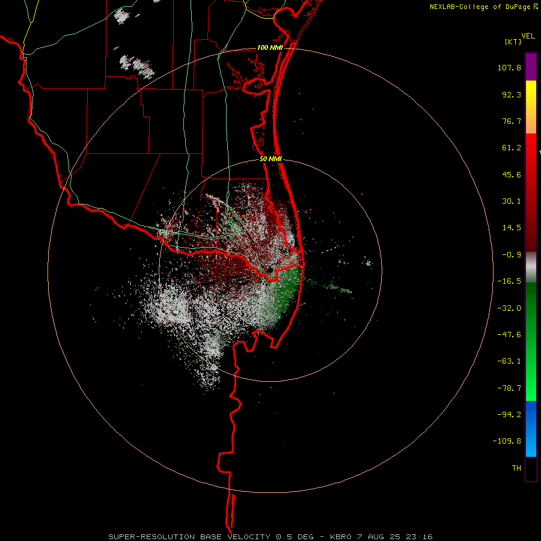Pick the gray near-zero segment of the color bar
The width and height of the screenshot is (541, 541).
[x=531, y=267]
